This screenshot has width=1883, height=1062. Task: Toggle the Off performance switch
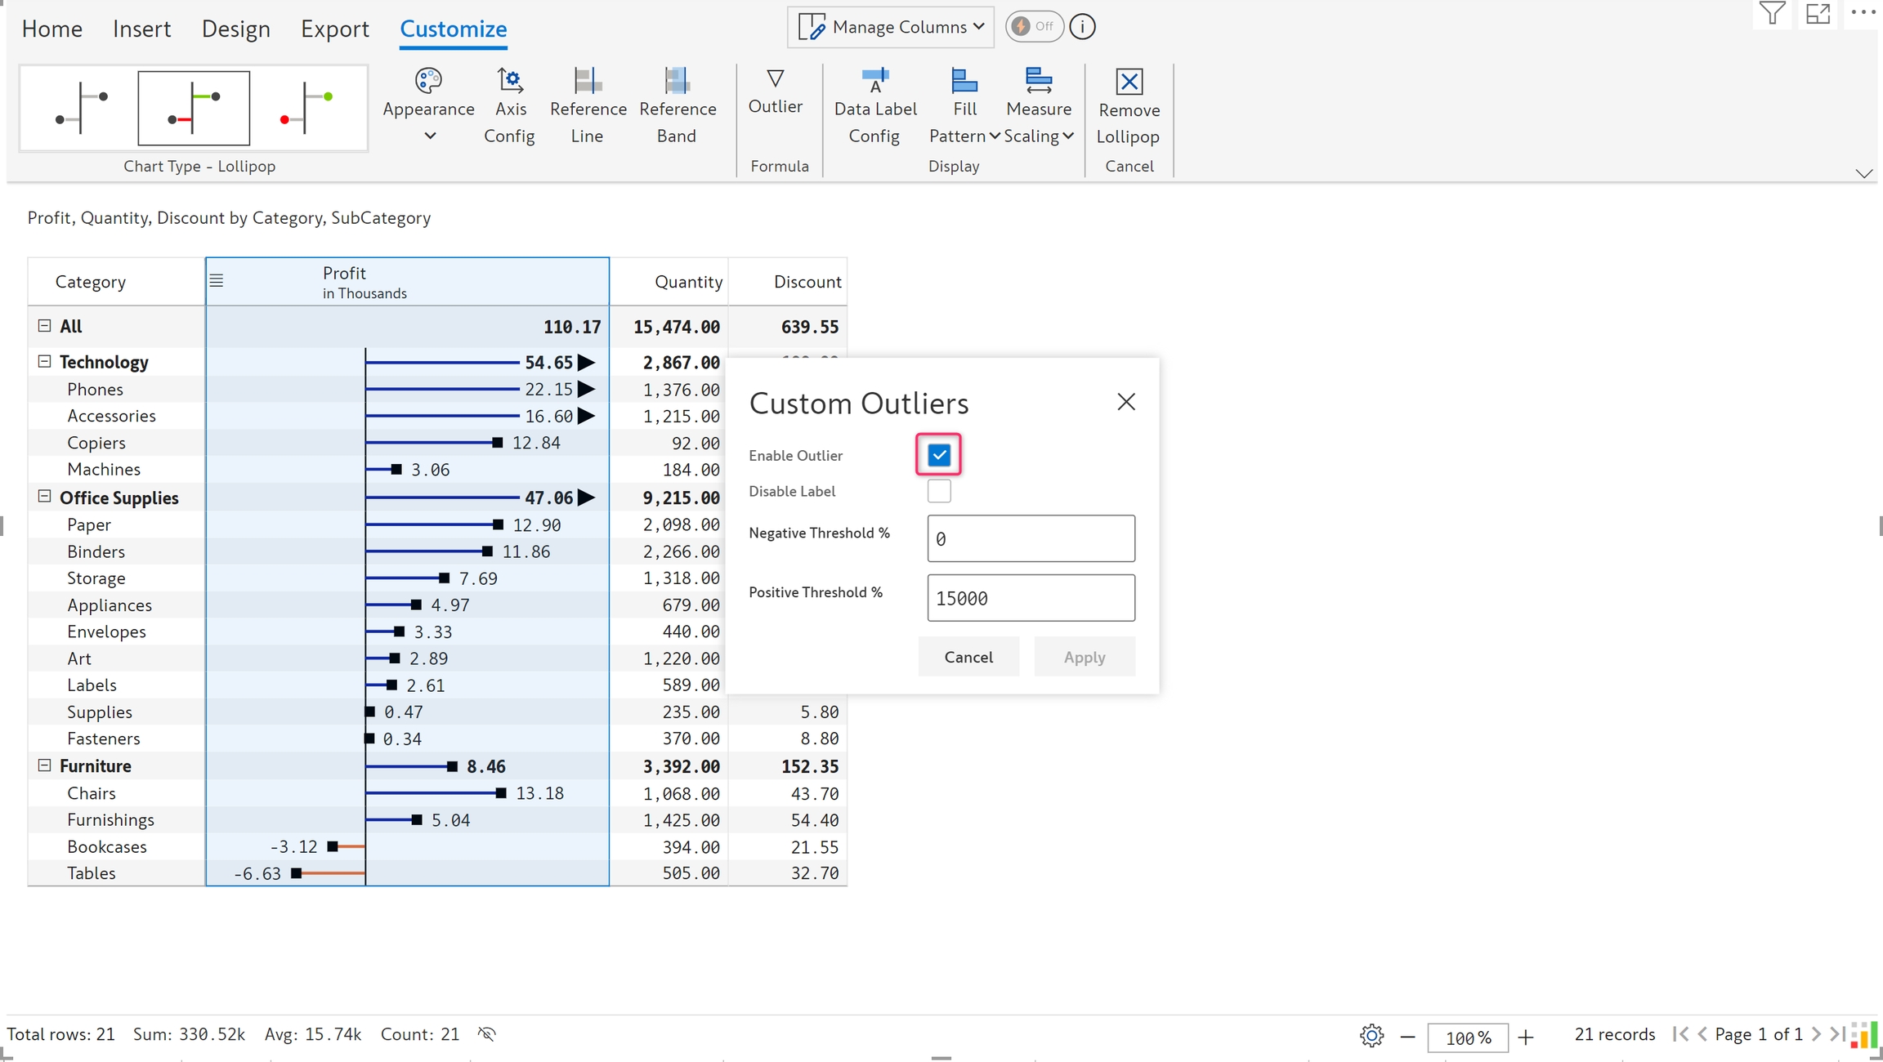click(1034, 26)
